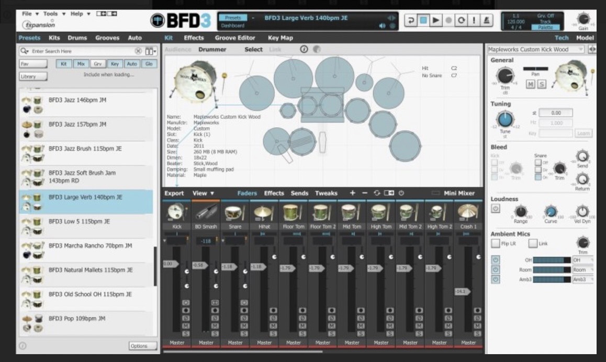606x362 pixels.
Task: Open the OH ambient mic dropdown
Action: click(x=583, y=260)
